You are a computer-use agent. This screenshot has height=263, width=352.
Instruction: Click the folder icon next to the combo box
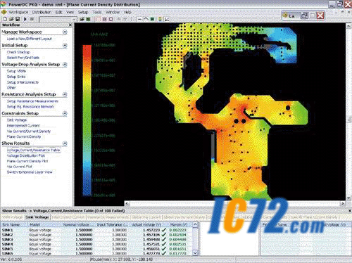pyautogui.click(x=82, y=19)
